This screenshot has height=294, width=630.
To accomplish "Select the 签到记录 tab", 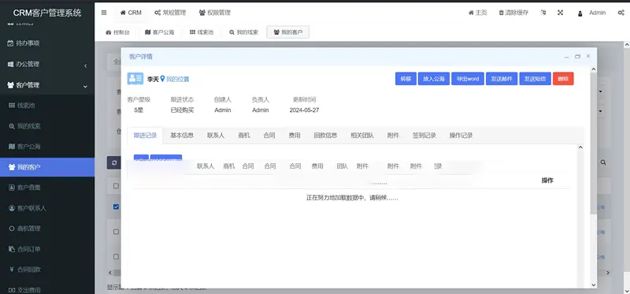I will [x=424, y=136].
